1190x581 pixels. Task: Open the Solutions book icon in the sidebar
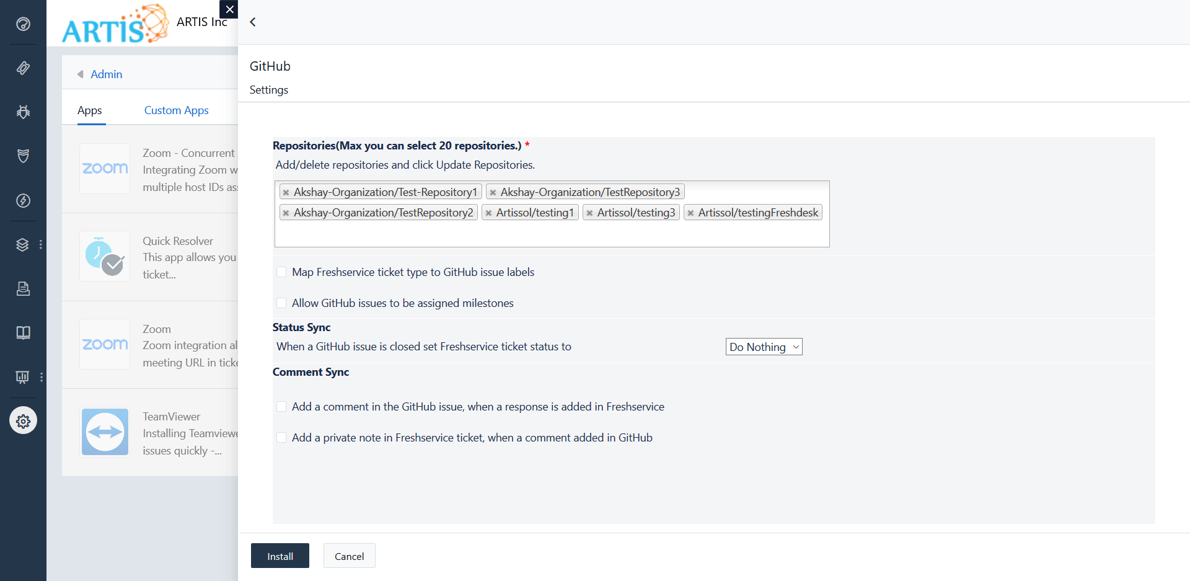pyautogui.click(x=23, y=332)
